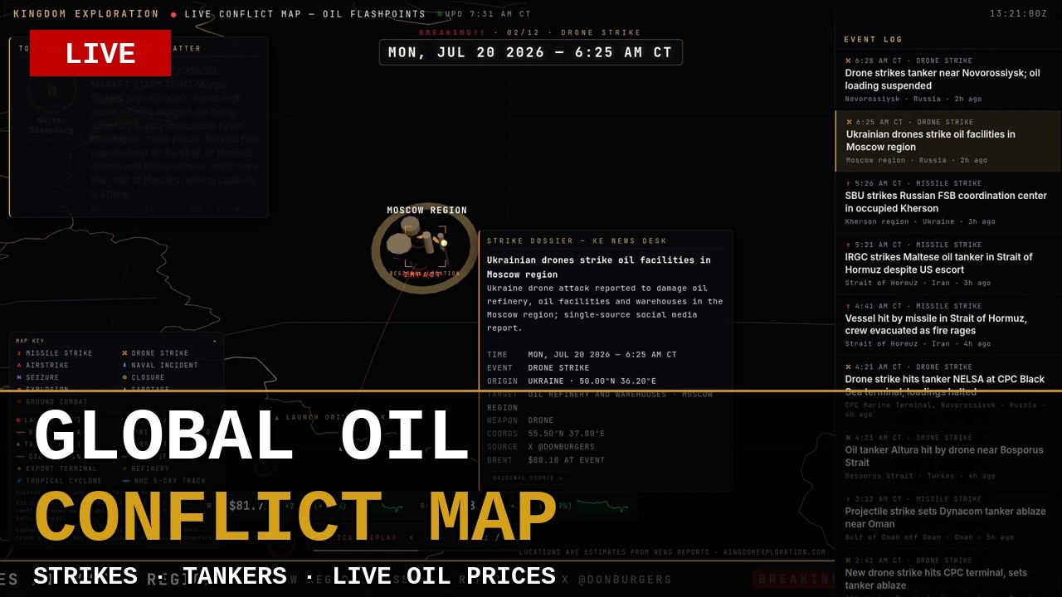Viewport: 1062px width, 597px height.
Task: Open the Dynacom tanker ablaze near Oman event
Action: pyautogui.click(x=948, y=518)
